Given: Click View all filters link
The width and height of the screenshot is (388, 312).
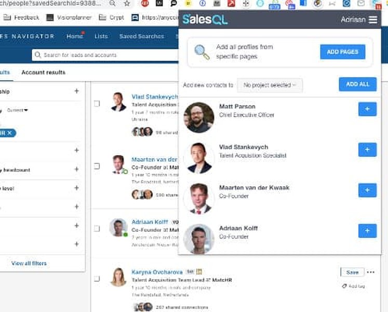Looking at the screenshot, I should pyautogui.click(x=29, y=263).
